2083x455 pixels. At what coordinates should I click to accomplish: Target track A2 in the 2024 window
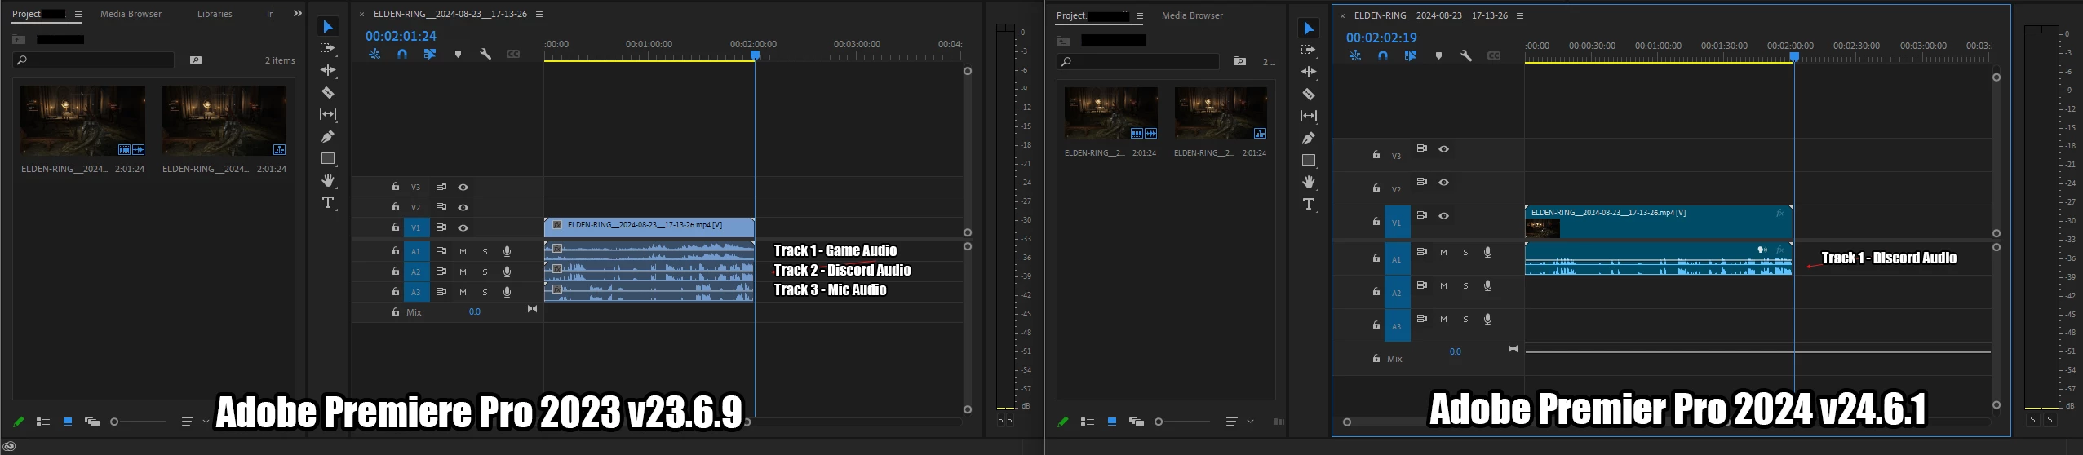point(1397,292)
